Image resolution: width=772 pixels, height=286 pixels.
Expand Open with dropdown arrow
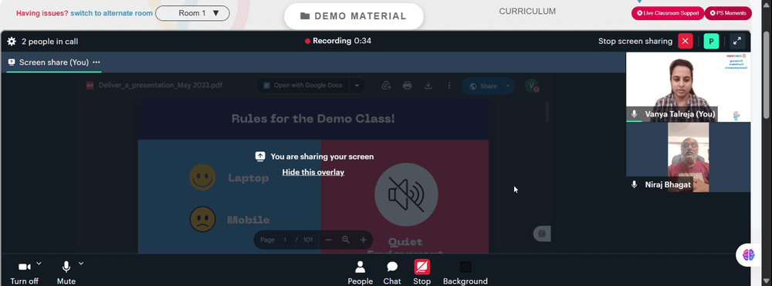click(x=357, y=86)
